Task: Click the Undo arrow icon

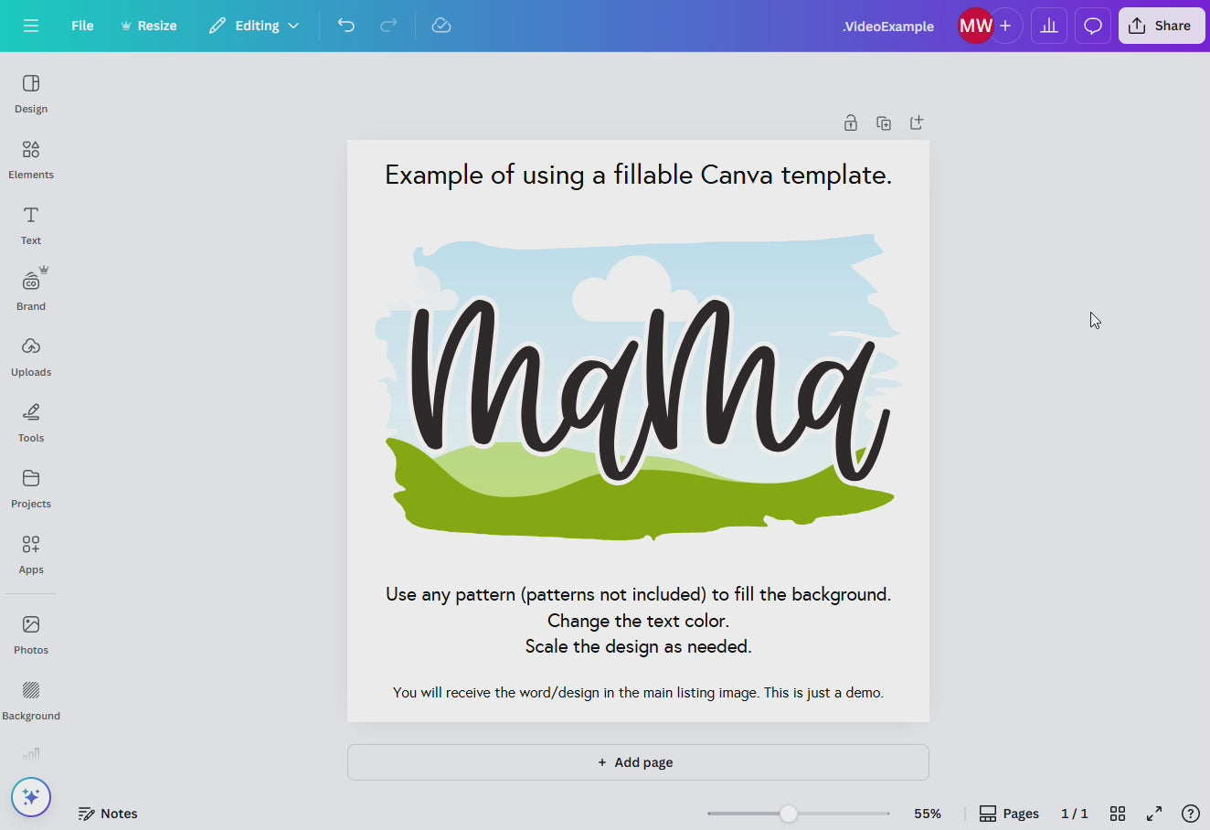Action: tap(345, 26)
